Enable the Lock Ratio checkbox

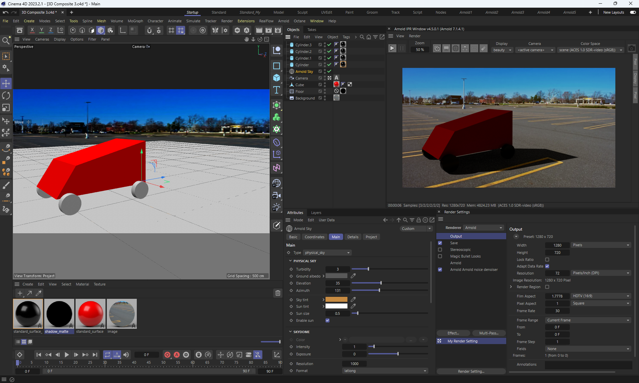pos(547,260)
